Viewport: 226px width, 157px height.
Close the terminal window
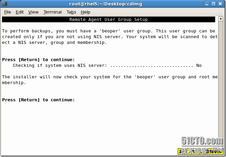(220, 4)
